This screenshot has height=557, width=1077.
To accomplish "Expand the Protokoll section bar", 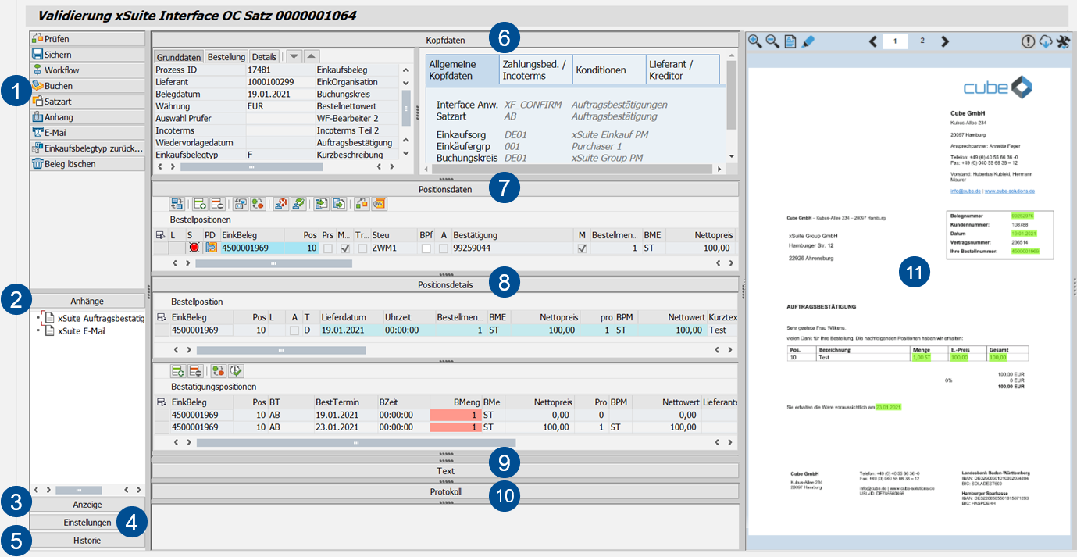I will pos(445,492).
